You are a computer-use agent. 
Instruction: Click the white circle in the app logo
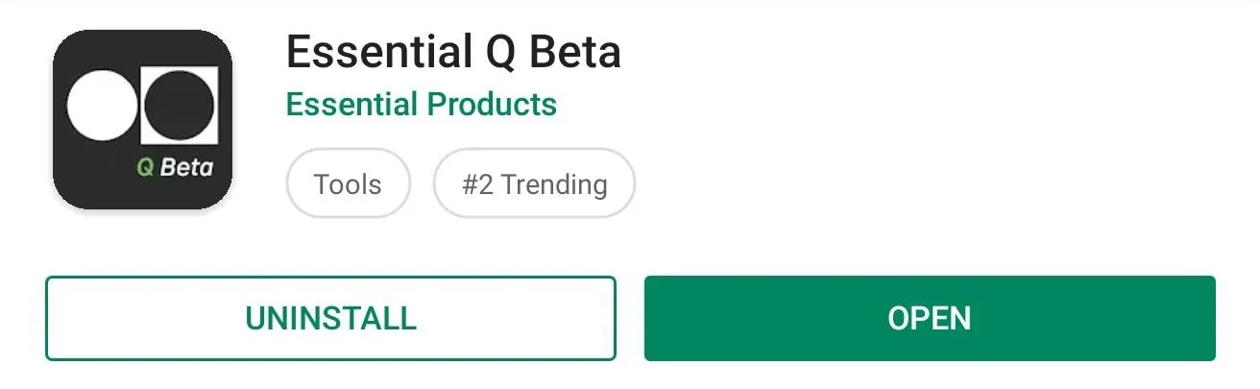pos(103,106)
